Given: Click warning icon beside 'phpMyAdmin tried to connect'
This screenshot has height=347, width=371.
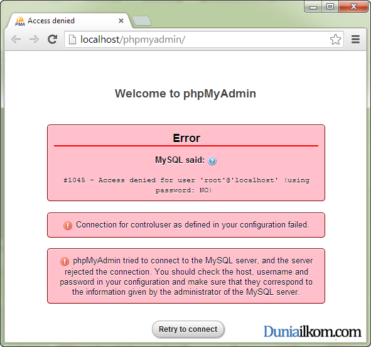Looking at the screenshot, I should pyautogui.click(x=65, y=262).
